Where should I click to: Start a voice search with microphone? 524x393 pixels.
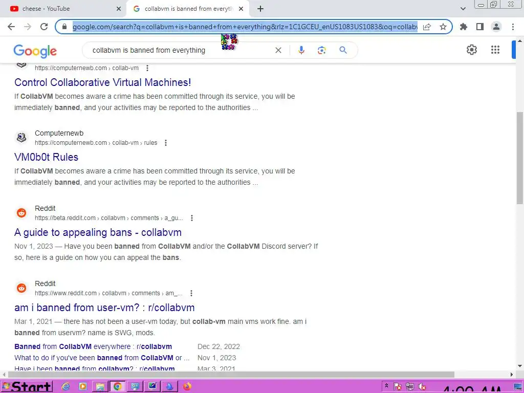click(301, 50)
